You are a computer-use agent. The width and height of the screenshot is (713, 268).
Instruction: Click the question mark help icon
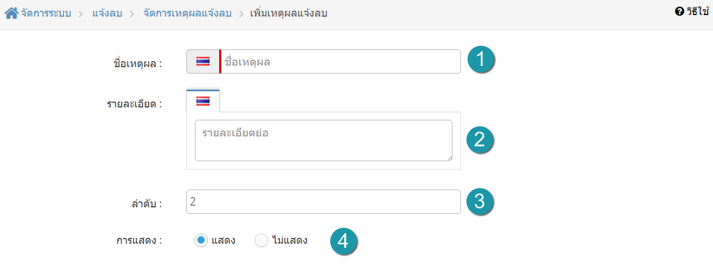(679, 11)
